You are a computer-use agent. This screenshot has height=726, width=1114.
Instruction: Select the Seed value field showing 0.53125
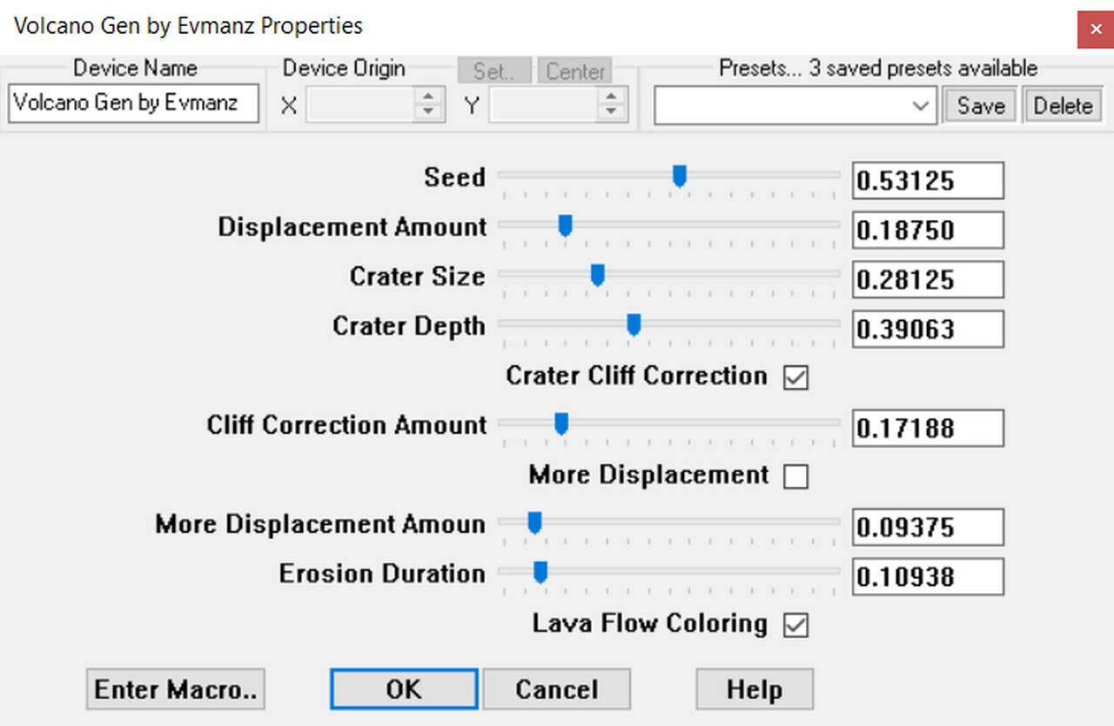pos(927,180)
